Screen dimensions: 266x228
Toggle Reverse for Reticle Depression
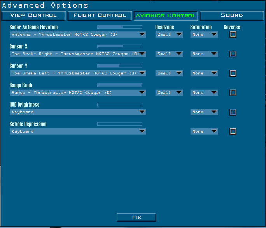click(233, 131)
